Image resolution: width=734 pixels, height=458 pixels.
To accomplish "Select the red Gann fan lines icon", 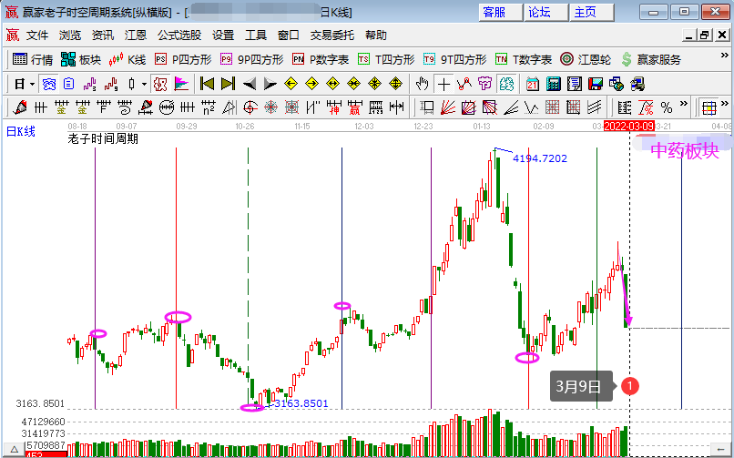I will [x=448, y=107].
